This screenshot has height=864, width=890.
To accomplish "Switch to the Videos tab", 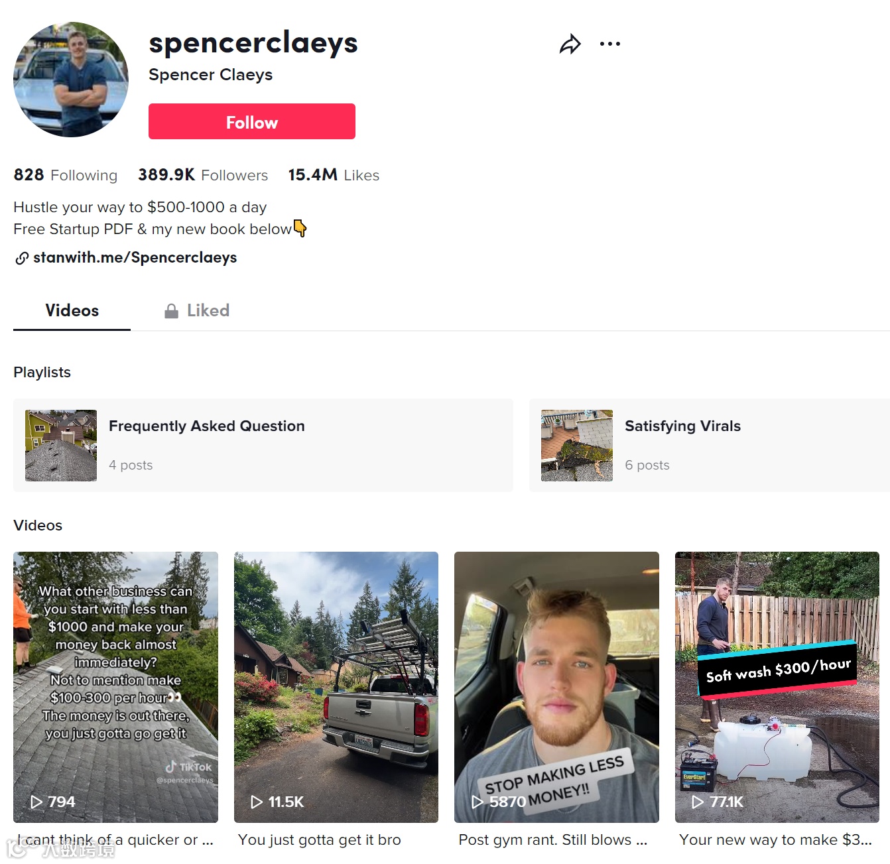I will [x=72, y=310].
